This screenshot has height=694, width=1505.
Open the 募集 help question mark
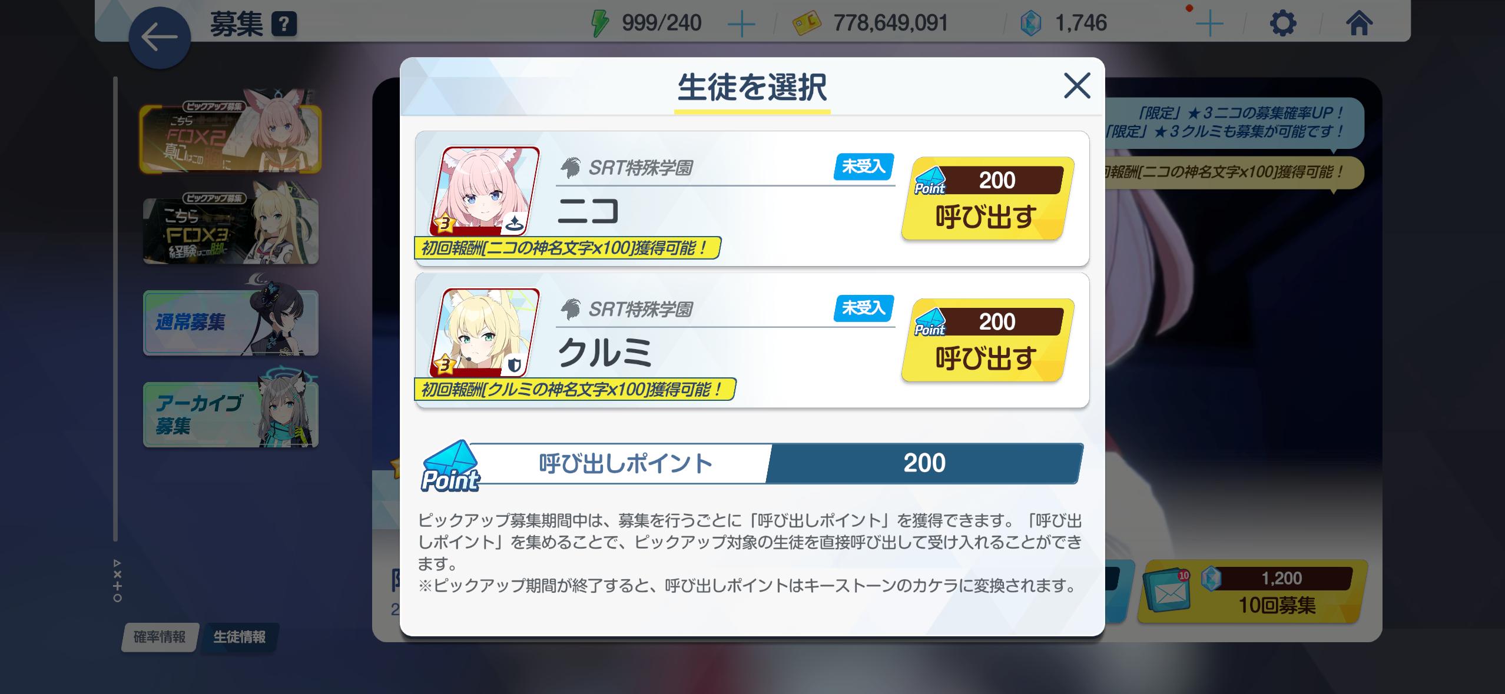pos(284,25)
